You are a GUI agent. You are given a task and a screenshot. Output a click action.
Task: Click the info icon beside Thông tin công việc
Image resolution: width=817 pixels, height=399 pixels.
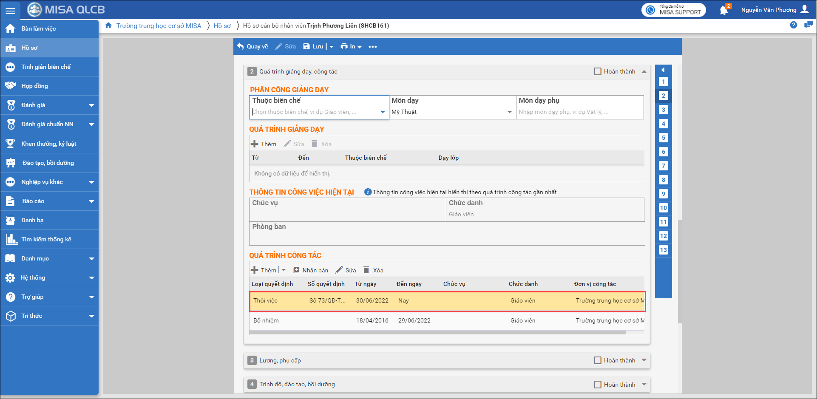click(368, 192)
